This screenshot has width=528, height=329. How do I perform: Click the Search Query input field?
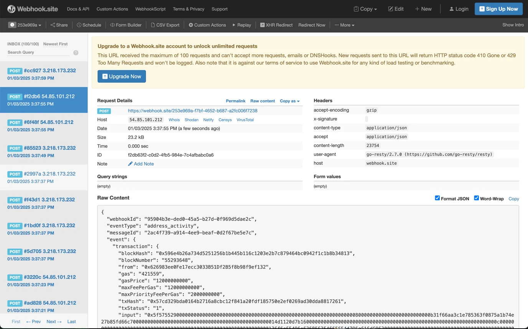(38, 52)
